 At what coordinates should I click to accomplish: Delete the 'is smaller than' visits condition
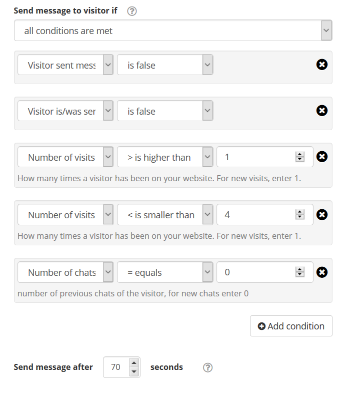click(x=322, y=215)
